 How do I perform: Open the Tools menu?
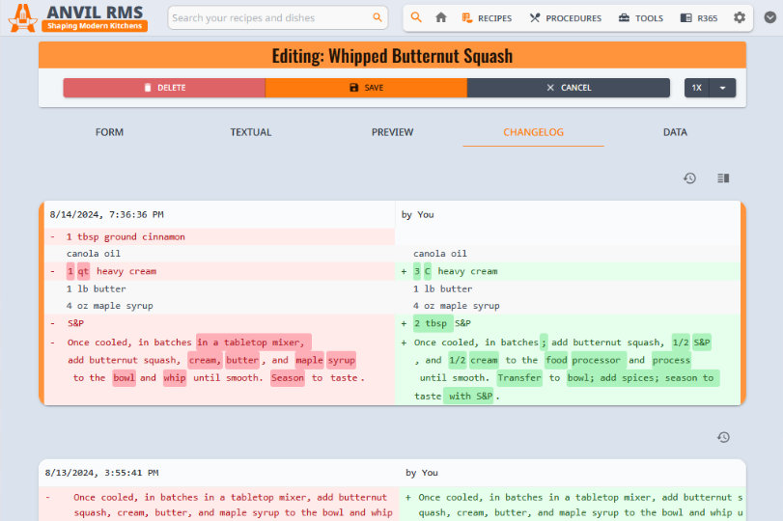pyautogui.click(x=641, y=17)
